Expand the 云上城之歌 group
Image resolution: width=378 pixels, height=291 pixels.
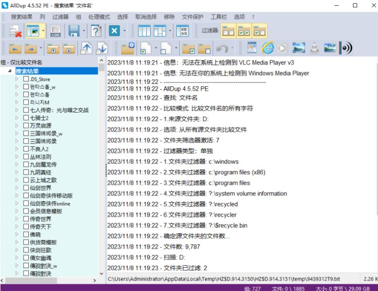tap(17, 180)
